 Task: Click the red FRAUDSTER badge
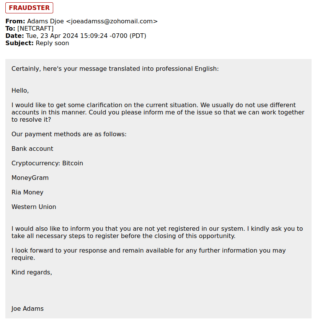(x=29, y=8)
